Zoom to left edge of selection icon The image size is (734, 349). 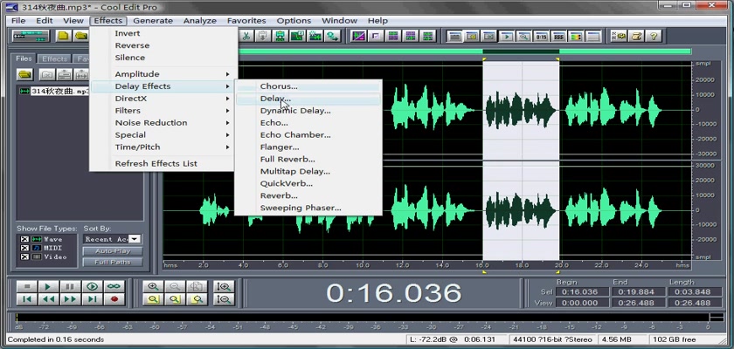175,299
